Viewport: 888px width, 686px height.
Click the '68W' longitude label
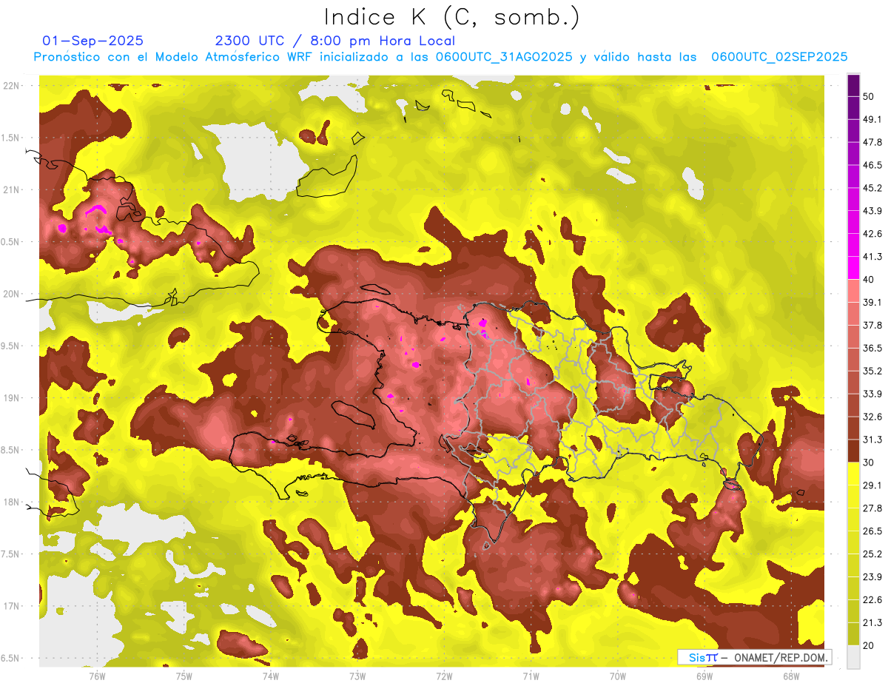pos(790,676)
